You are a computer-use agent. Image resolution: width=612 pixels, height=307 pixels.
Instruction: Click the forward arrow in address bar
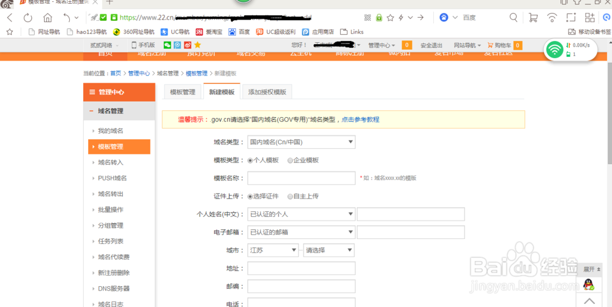[420, 18]
